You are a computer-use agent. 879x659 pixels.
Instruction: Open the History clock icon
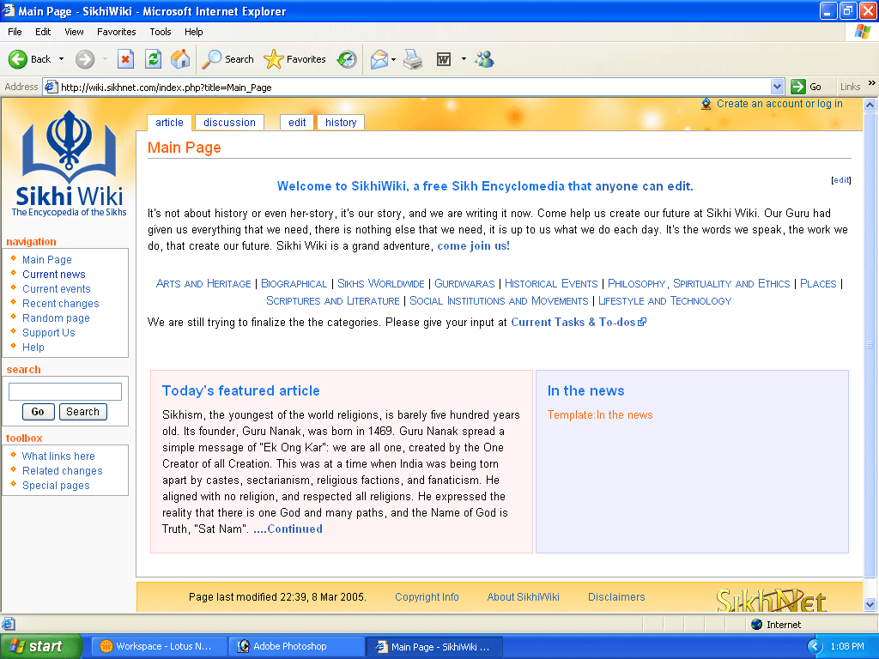pos(347,59)
